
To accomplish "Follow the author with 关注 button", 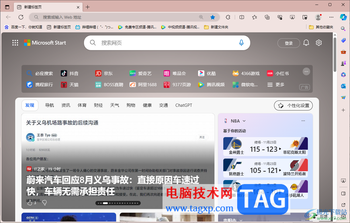I will tap(202, 137).
